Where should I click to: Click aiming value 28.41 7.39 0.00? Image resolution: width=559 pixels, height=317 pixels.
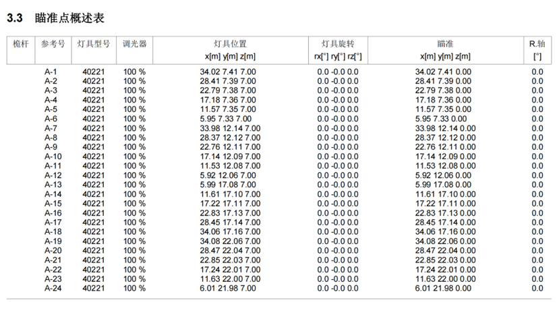(x=445, y=81)
